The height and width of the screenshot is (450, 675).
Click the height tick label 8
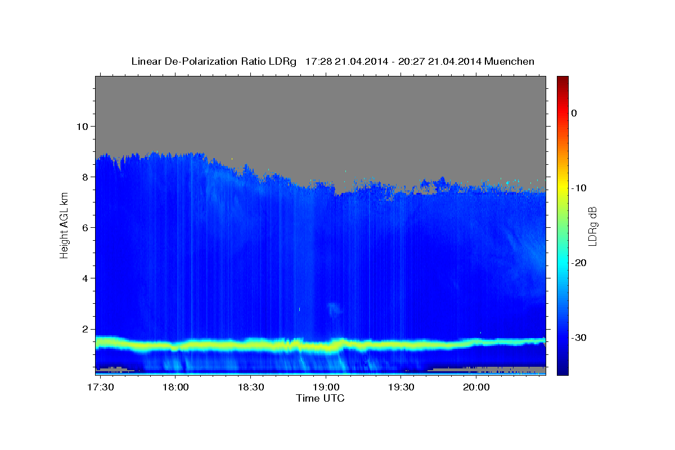pos(84,177)
